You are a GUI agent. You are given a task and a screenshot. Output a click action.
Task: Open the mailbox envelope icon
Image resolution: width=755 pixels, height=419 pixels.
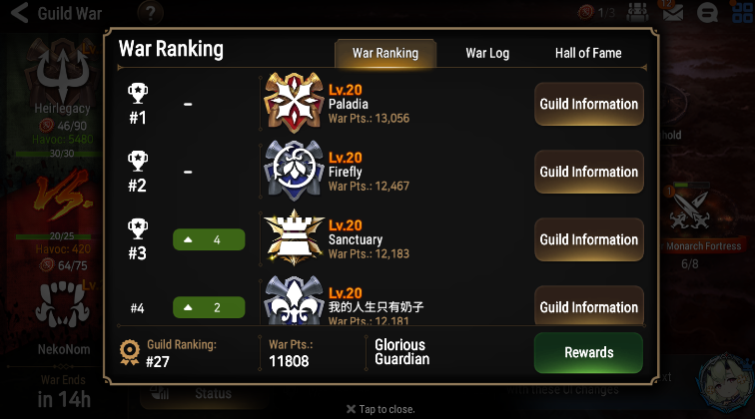tap(673, 14)
